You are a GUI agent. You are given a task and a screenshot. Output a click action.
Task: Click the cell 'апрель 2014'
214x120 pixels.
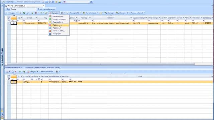click(84, 23)
